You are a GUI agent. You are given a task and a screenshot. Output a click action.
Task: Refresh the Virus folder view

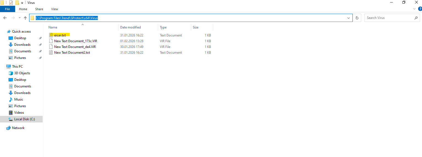[357, 18]
